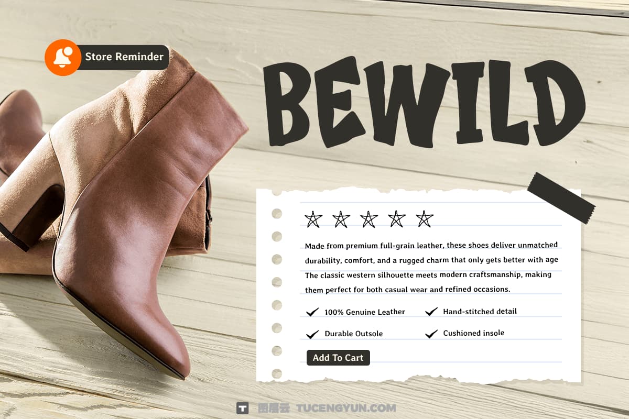Click the BEWILD brand title
629x419 pixels.
(x=426, y=103)
